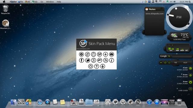
Task: Open Launchpad rocket icon in dock
Action: coord(130,102)
